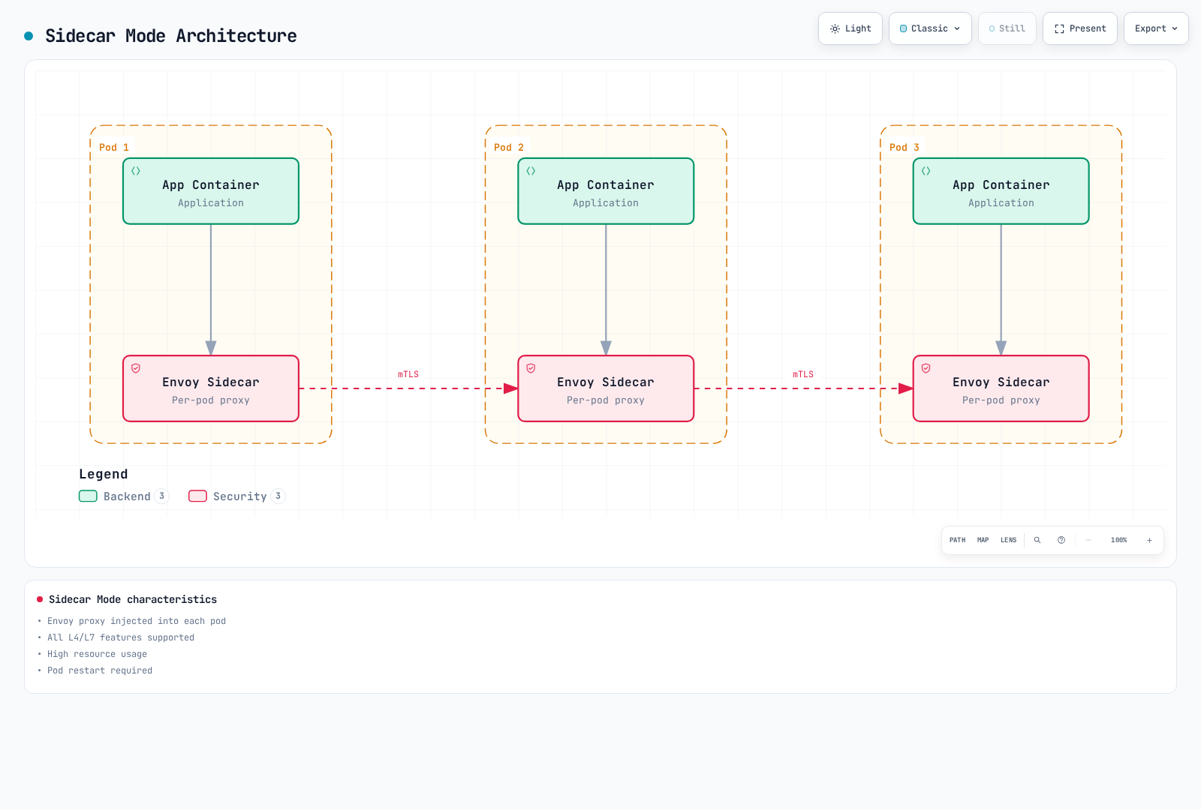Click 'Pod restart required' bullet text

(x=100, y=670)
